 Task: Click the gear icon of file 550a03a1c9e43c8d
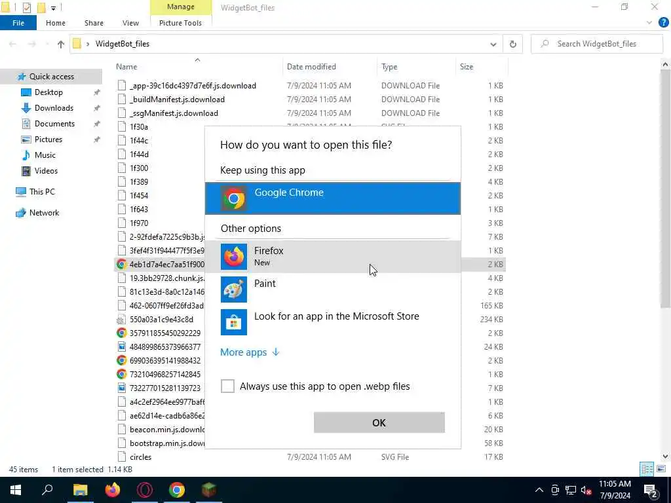pos(121,320)
